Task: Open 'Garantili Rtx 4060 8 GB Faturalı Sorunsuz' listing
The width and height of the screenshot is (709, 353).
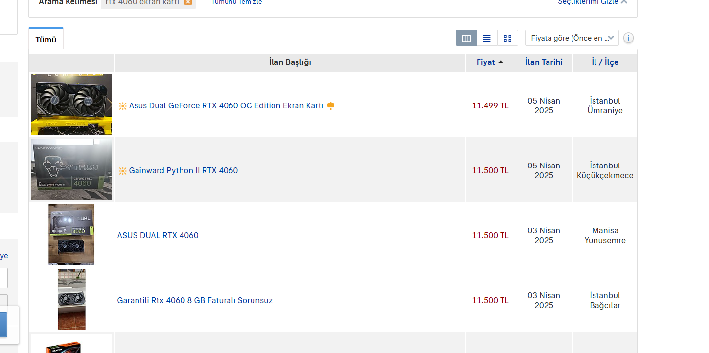Action: coord(195,300)
